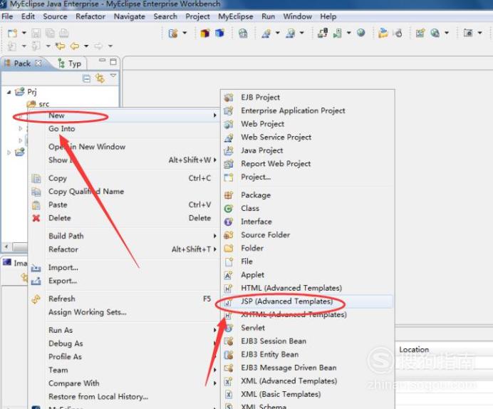
Task: Expand the Run As submenu
Action: click(124, 330)
